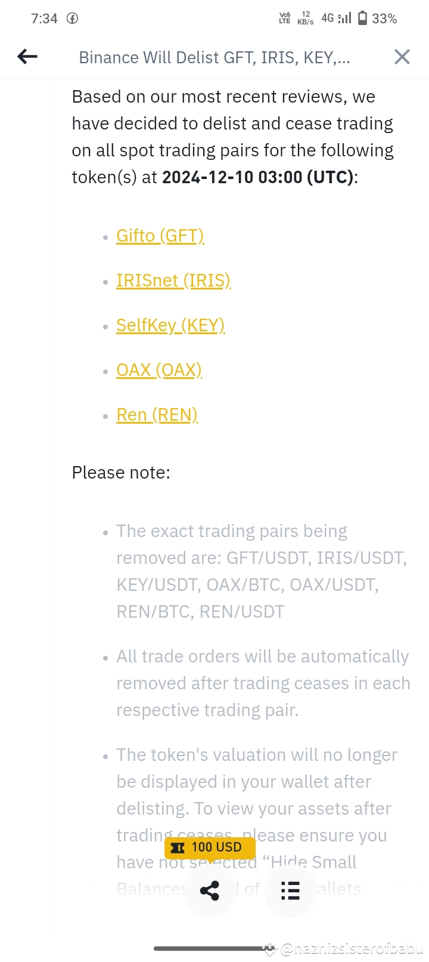This screenshot has width=429, height=962.
Task: Tap the LTE data speed indicator
Action: pyautogui.click(x=285, y=18)
